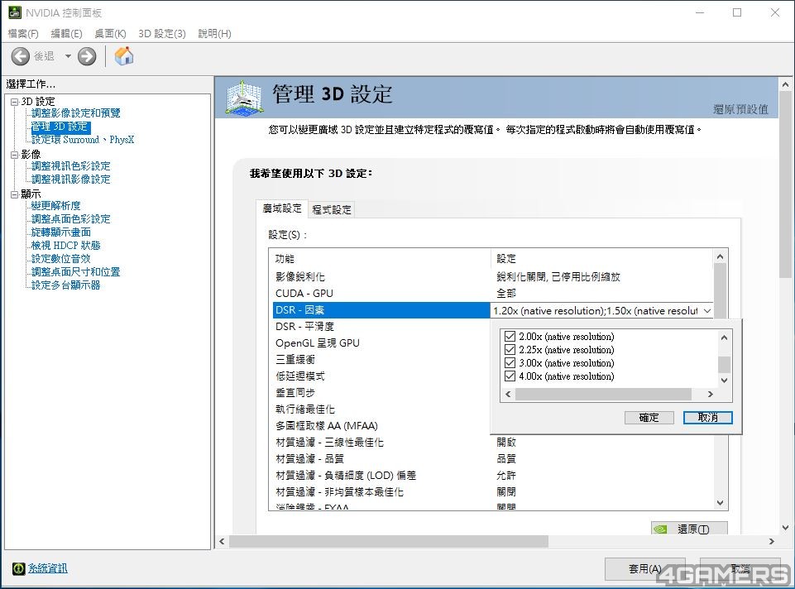Select 設定數位音效 in task tree
The height and width of the screenshot is (589, 795).
click(x=61, y=258)
